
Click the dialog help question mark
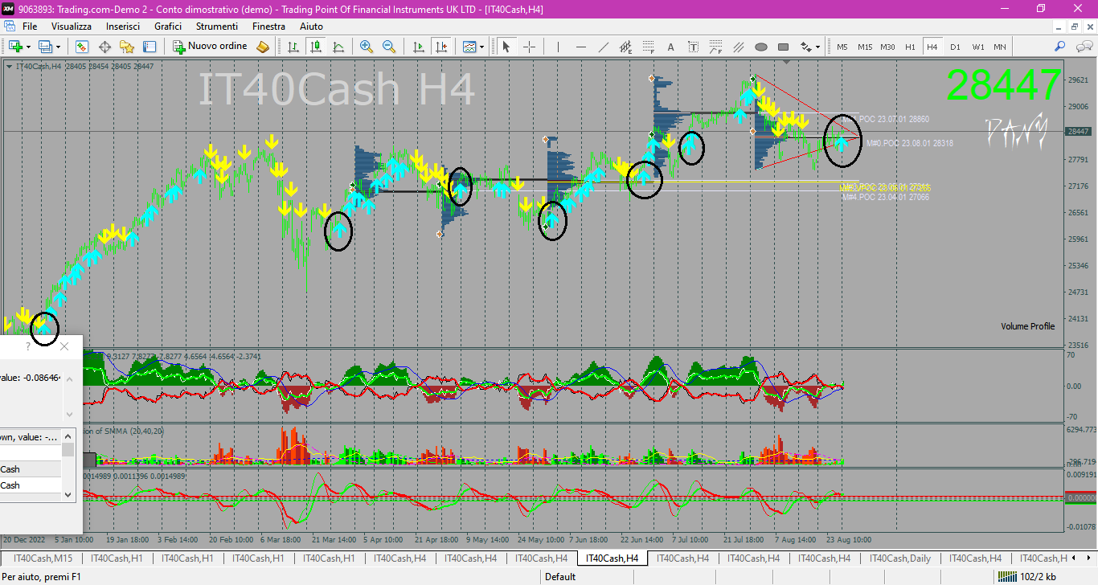[28, 346]
